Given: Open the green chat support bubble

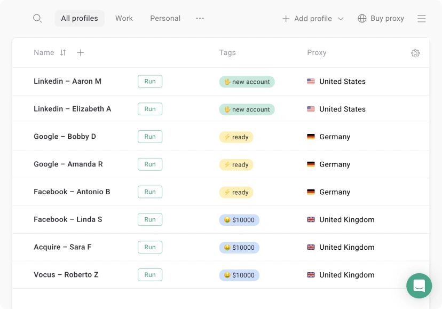Looking at the screenshot, I should point(419,286).
